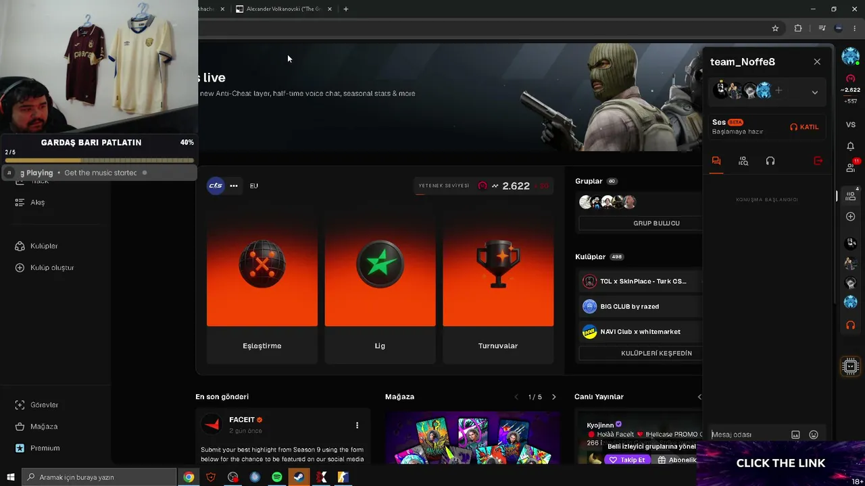The width and height of the screenshot is (865, 486).
Task: Open TCL x SkinPlace club
Action: [641, 281]
